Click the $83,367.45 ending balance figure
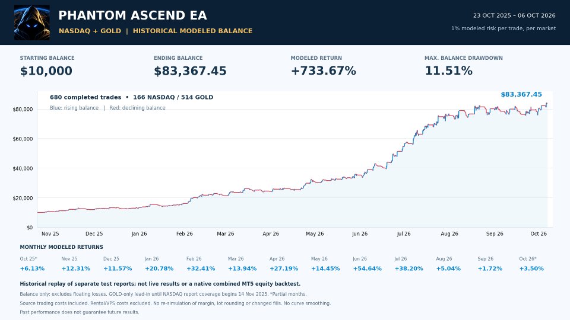Screen dimensions: 570x320 coord(190,71)
